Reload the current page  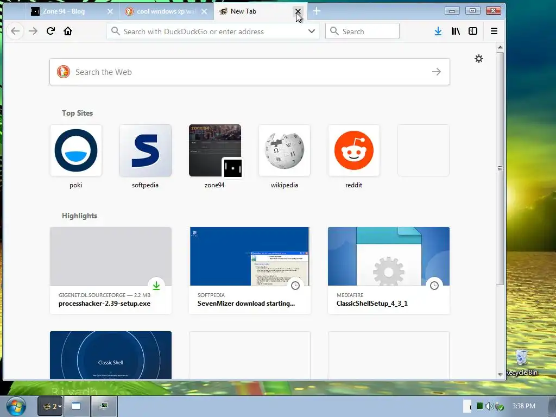click(x=50, y=31)
